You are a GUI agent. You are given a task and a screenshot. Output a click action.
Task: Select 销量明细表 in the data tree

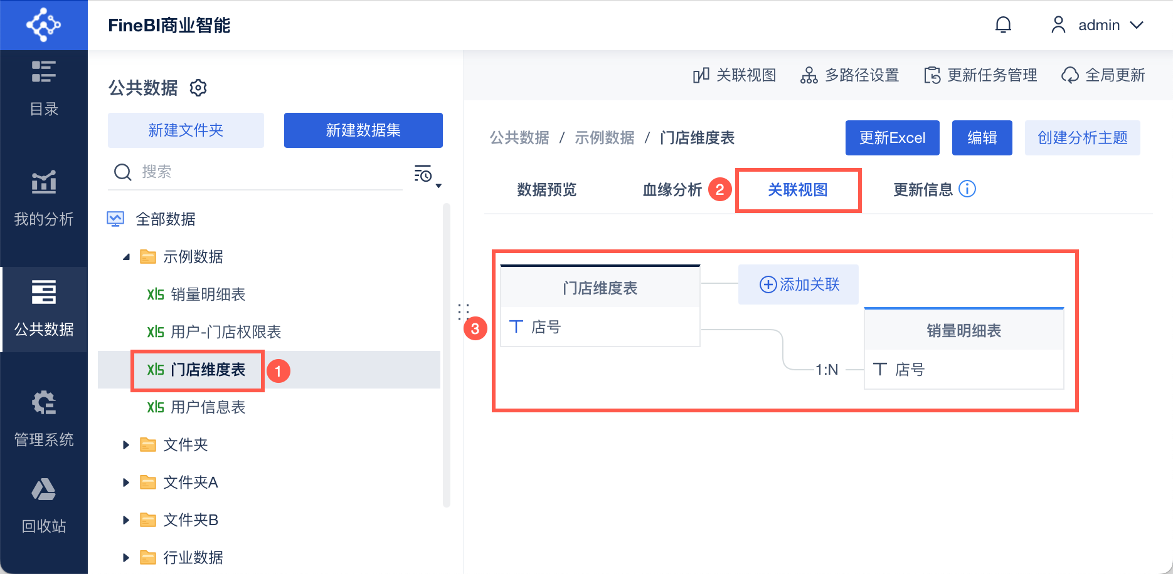coord(208,295)
